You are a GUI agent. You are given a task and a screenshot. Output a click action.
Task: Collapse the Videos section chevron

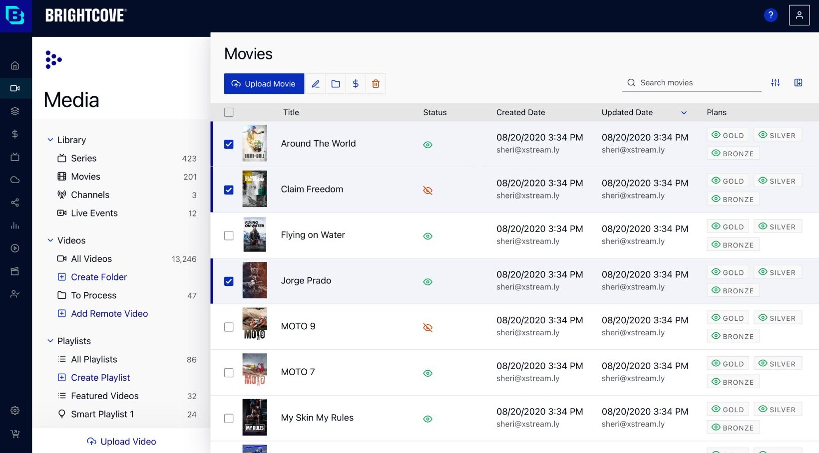coord(50,240)
